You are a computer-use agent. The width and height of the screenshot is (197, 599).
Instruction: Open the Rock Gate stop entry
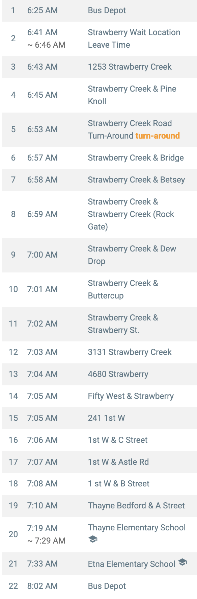tap(99, 214)
